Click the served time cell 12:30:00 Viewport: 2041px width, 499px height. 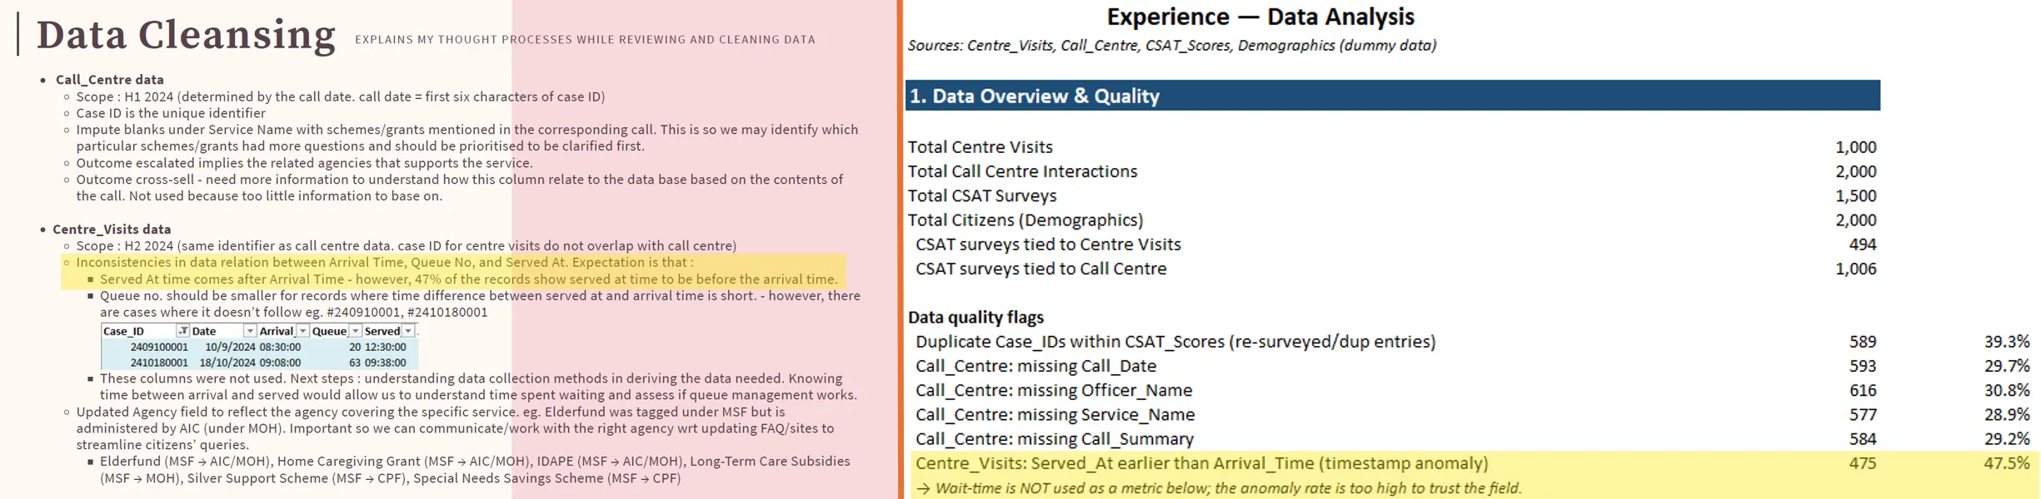[x=386, y=347]
